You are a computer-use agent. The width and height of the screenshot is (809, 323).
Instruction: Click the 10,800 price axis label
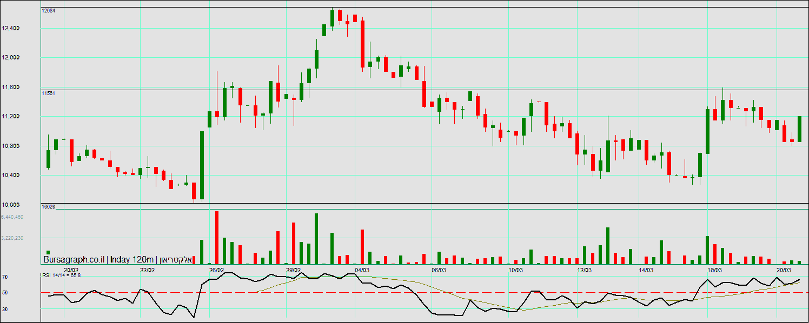11,146
